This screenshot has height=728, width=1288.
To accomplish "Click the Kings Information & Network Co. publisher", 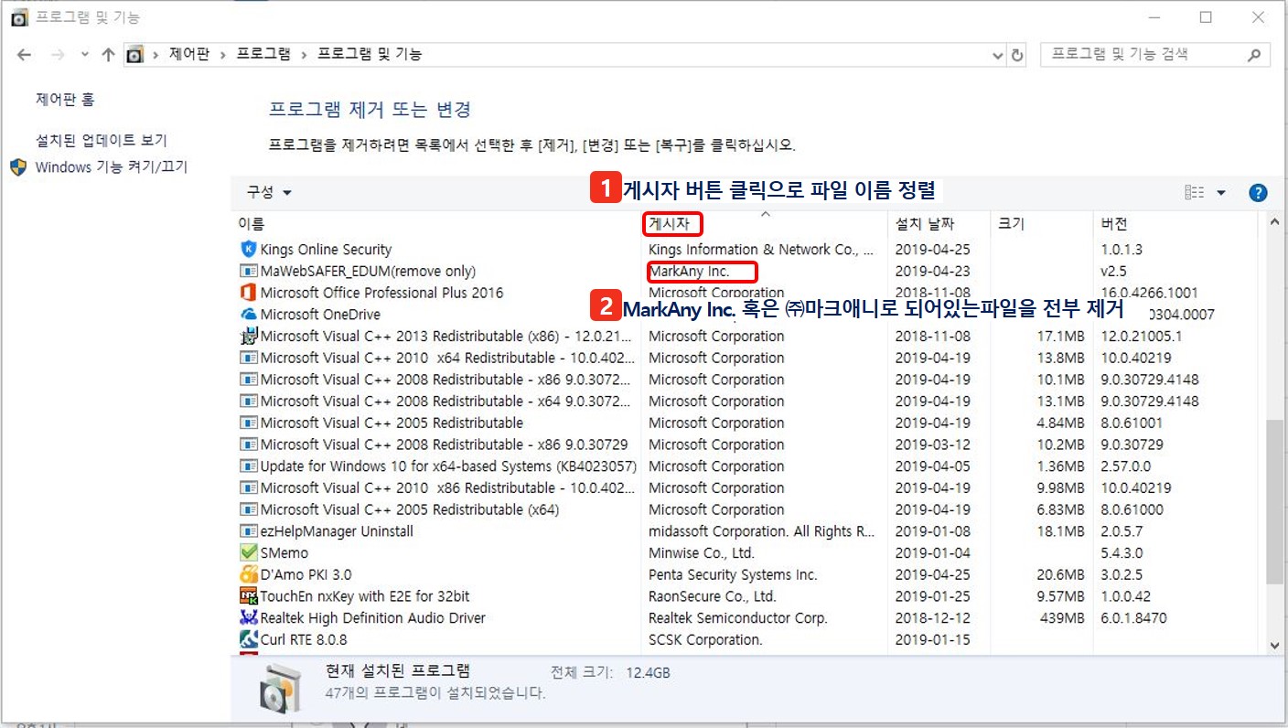I will tap(761, 250).
